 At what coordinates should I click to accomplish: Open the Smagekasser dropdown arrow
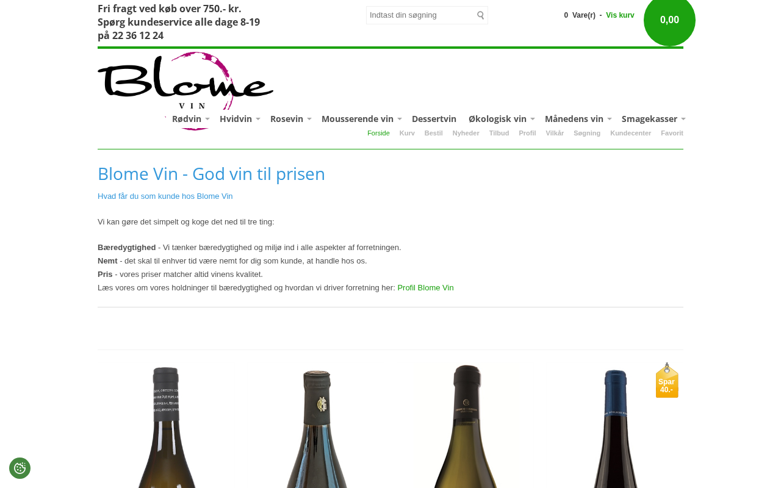click(x=683, y=119)
